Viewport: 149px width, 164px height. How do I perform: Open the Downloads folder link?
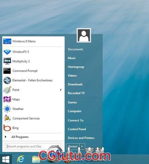[x=75, y=84]
